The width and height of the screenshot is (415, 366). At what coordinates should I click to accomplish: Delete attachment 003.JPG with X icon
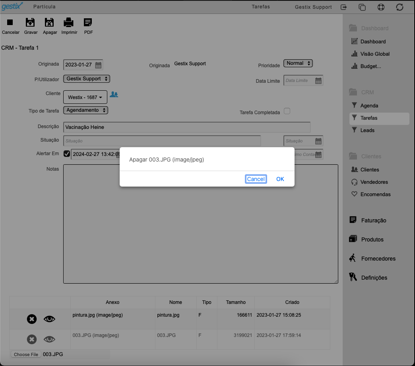point(32,339)
